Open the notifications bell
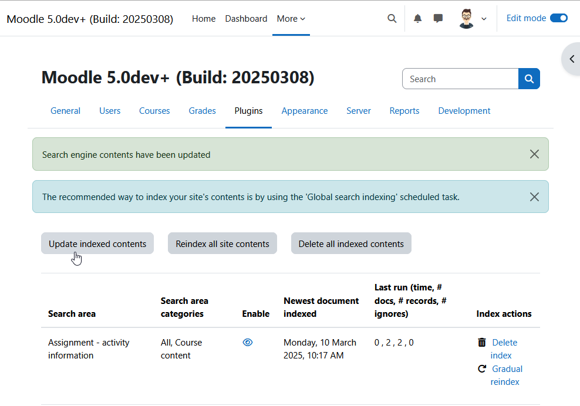Image resolution: width=580 pixels, height=406 pixels. [417, 19]
